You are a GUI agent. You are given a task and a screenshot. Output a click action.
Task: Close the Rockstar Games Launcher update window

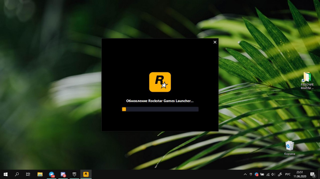tap(215, 42)
